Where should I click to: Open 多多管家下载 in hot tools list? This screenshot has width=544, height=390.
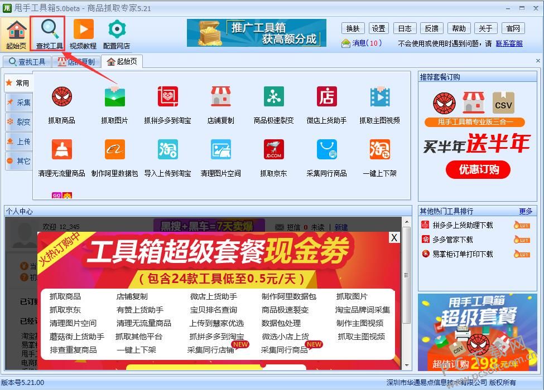pyautogui.click(x=452, y=240)
